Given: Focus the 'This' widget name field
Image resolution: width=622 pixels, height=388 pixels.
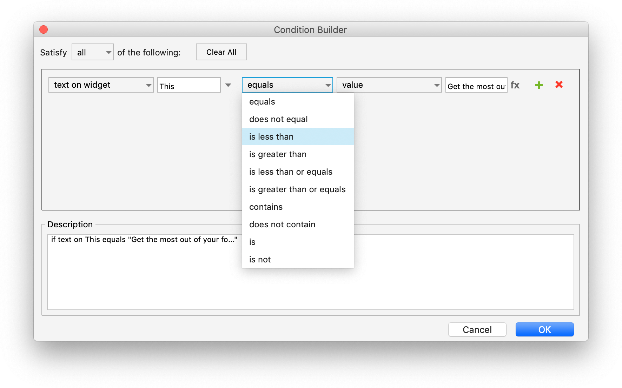Looking at the screenshot, I should (189, 85).
